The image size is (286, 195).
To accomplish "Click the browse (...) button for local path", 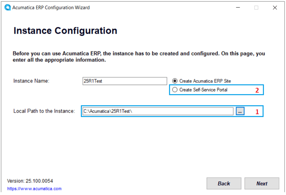I will tap(240, 111).
